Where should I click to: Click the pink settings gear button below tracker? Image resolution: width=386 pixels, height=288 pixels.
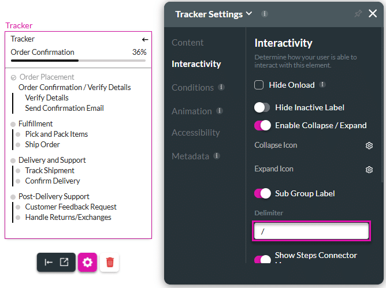coord(87,262)
